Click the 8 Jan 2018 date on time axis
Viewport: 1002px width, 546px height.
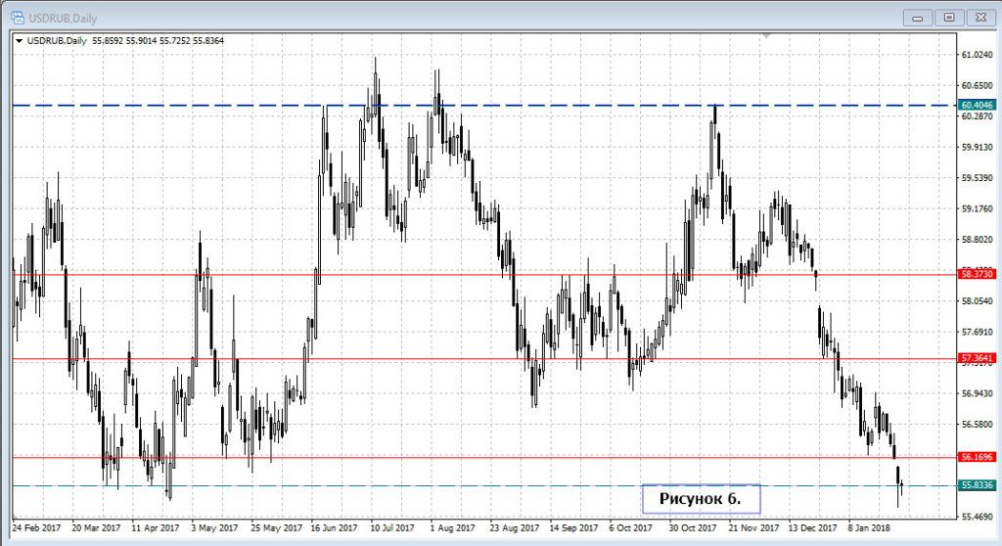coord(869,526)
